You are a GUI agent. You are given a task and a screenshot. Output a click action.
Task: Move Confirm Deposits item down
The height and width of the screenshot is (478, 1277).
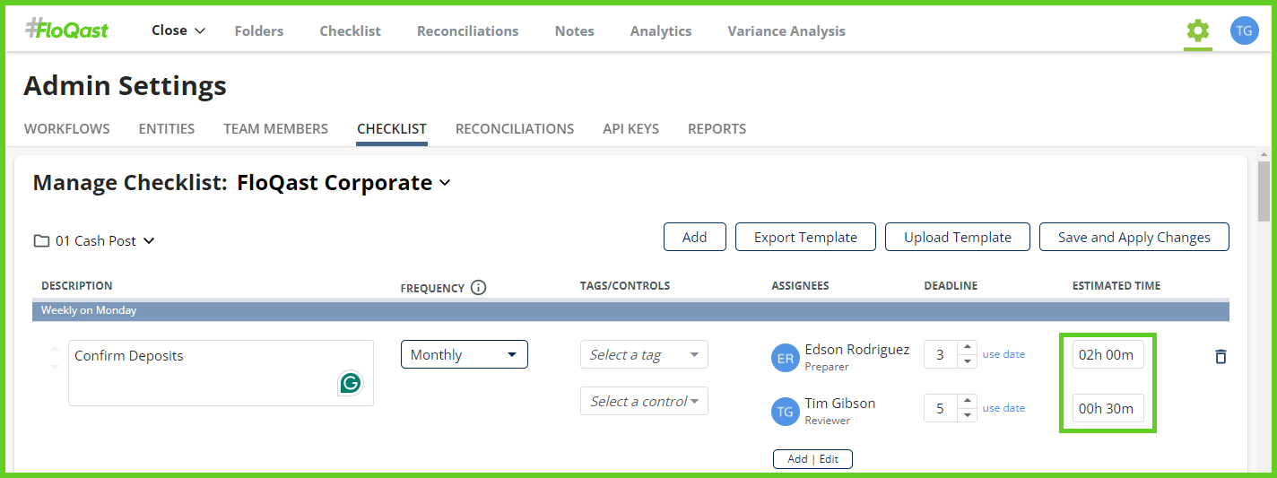click(55, 366)
